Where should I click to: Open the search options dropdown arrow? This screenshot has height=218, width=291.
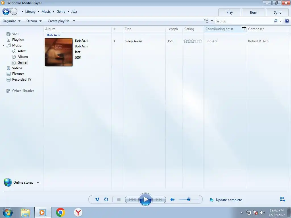281,21
